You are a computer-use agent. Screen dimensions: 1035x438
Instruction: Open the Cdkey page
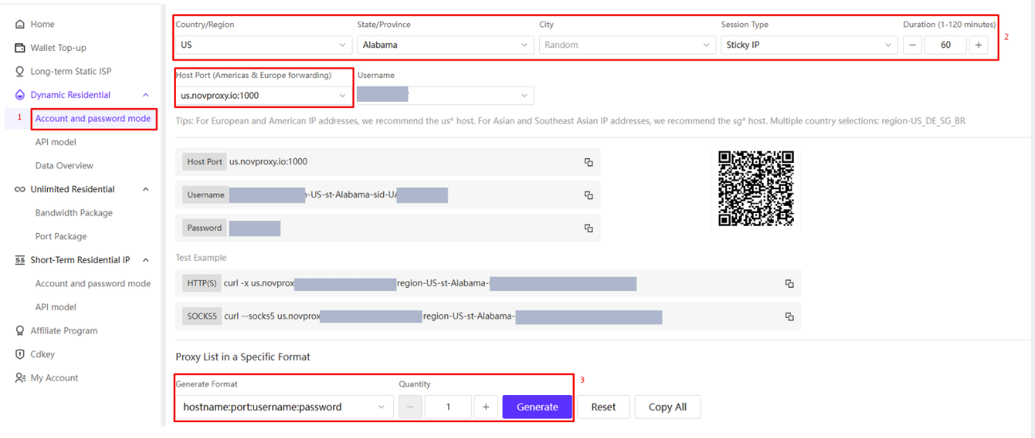pyautogui.click(x=43, y=355)
